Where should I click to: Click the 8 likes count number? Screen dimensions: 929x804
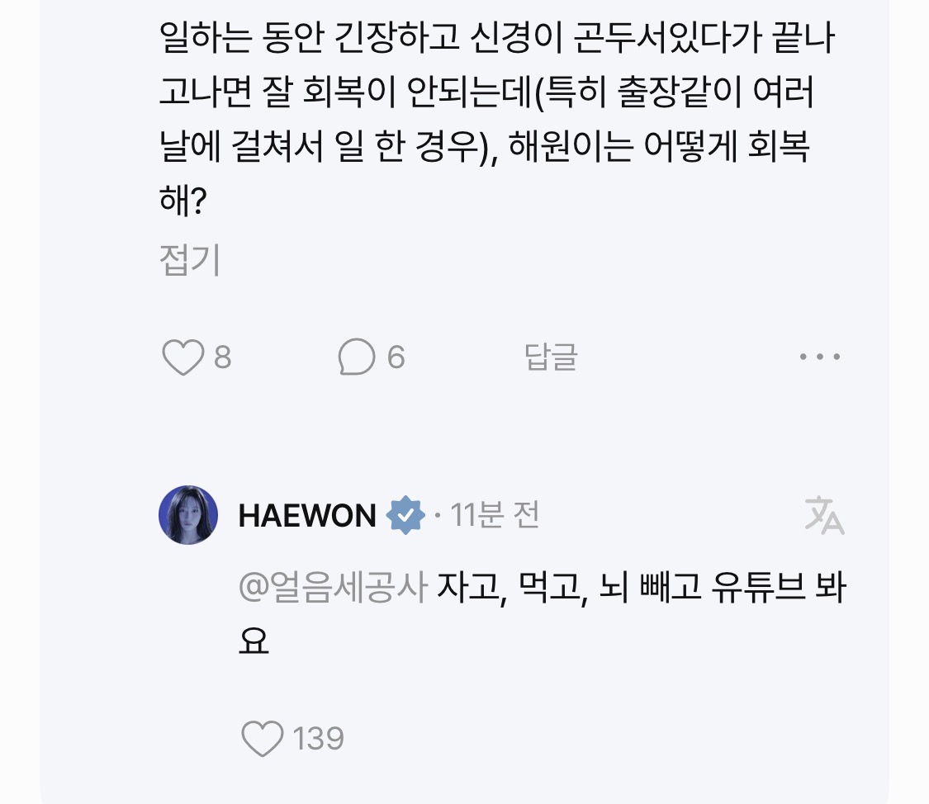[222, 357]
